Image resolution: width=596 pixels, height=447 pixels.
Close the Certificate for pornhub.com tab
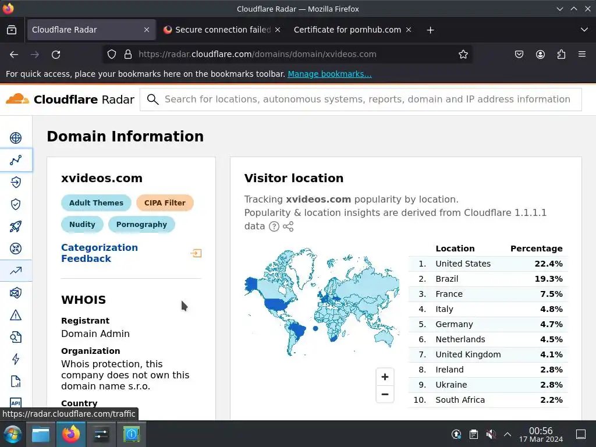coord(409,30)
